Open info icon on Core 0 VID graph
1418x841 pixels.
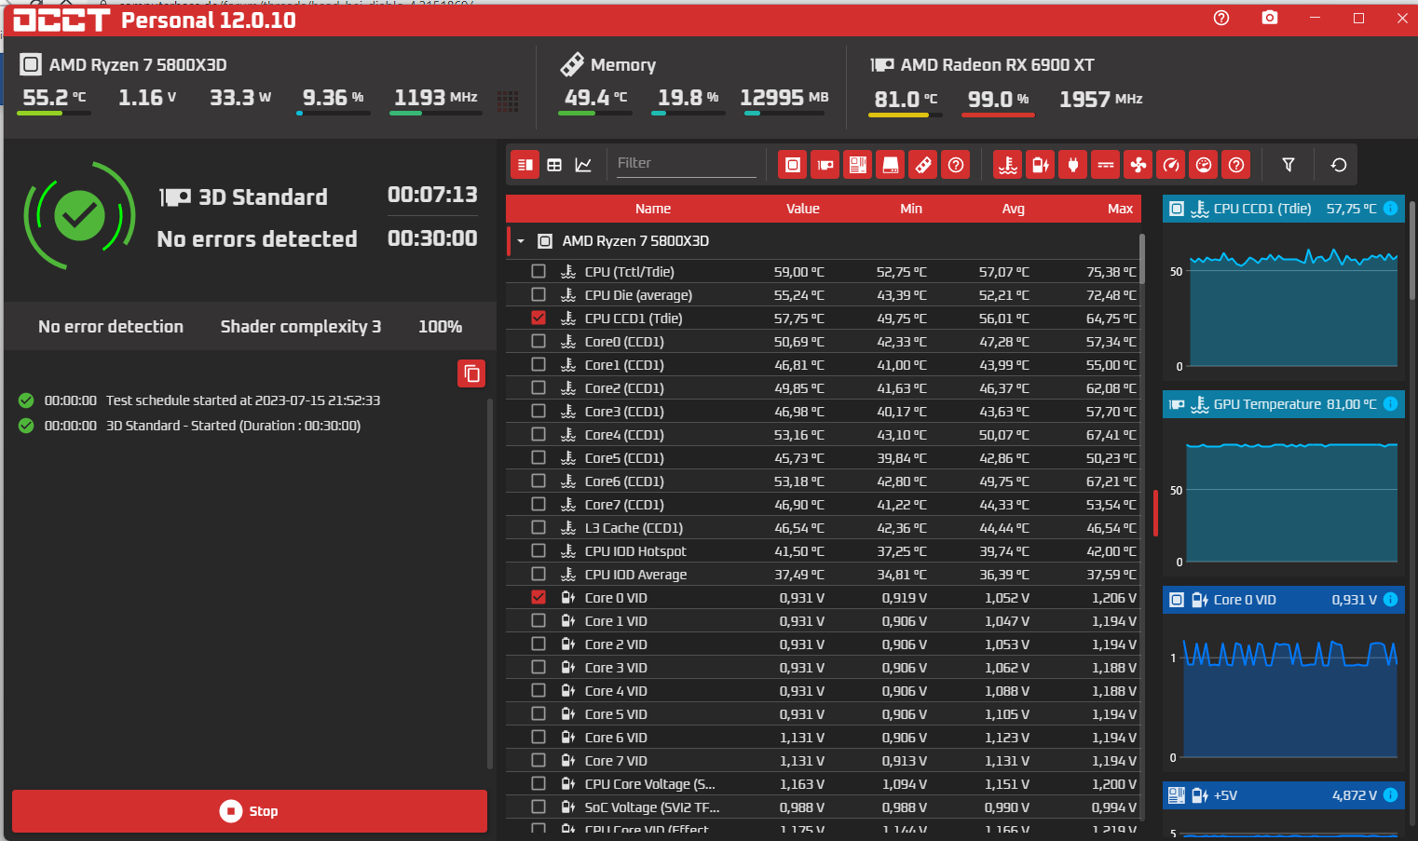click(1390, 600)
